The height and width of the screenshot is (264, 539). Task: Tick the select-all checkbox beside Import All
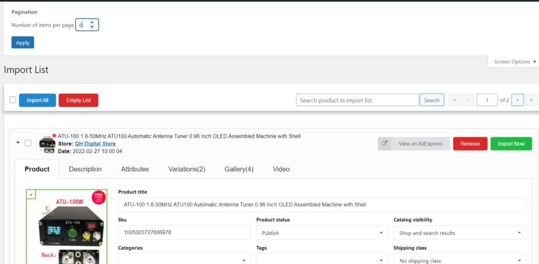pos(13,100)
